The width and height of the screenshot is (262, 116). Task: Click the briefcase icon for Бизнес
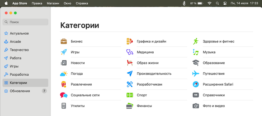[64, 41]
